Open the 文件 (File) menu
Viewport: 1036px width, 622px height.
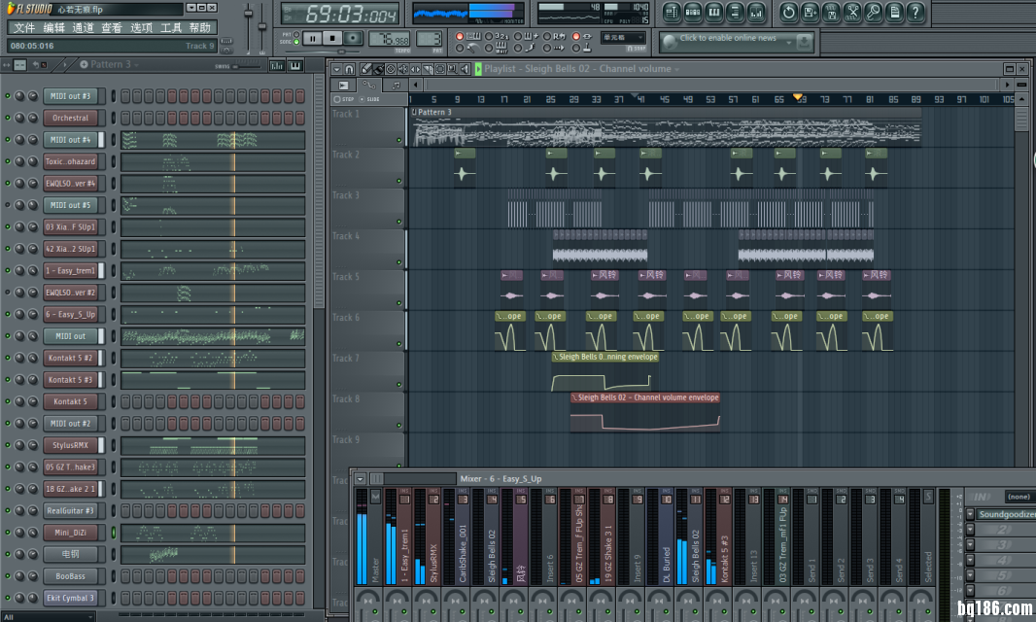pyautogui.click(x=24, y=28)
